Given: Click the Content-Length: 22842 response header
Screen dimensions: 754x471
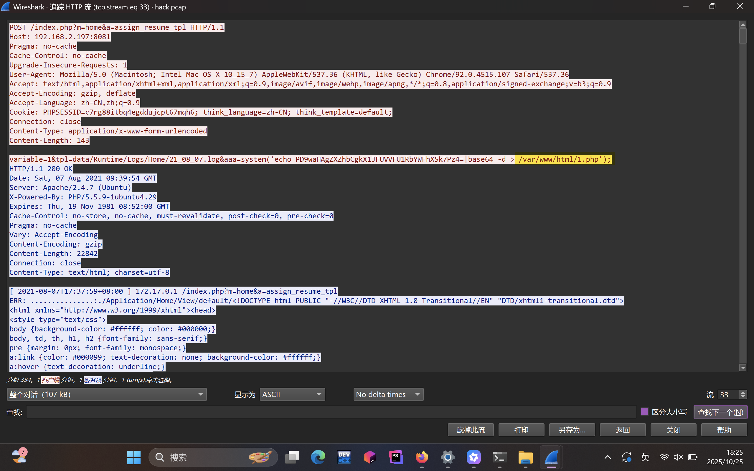Looking at the screenshot, I should 54,254.
